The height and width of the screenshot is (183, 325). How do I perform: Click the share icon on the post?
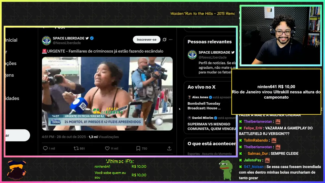pos(169,148)
